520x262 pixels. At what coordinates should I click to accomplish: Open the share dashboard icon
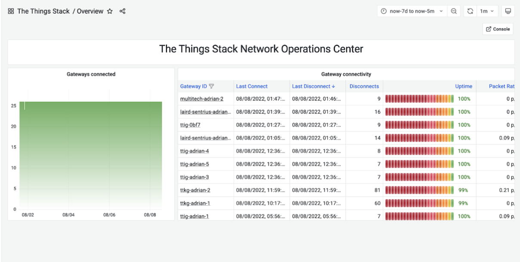pos(122,12)
